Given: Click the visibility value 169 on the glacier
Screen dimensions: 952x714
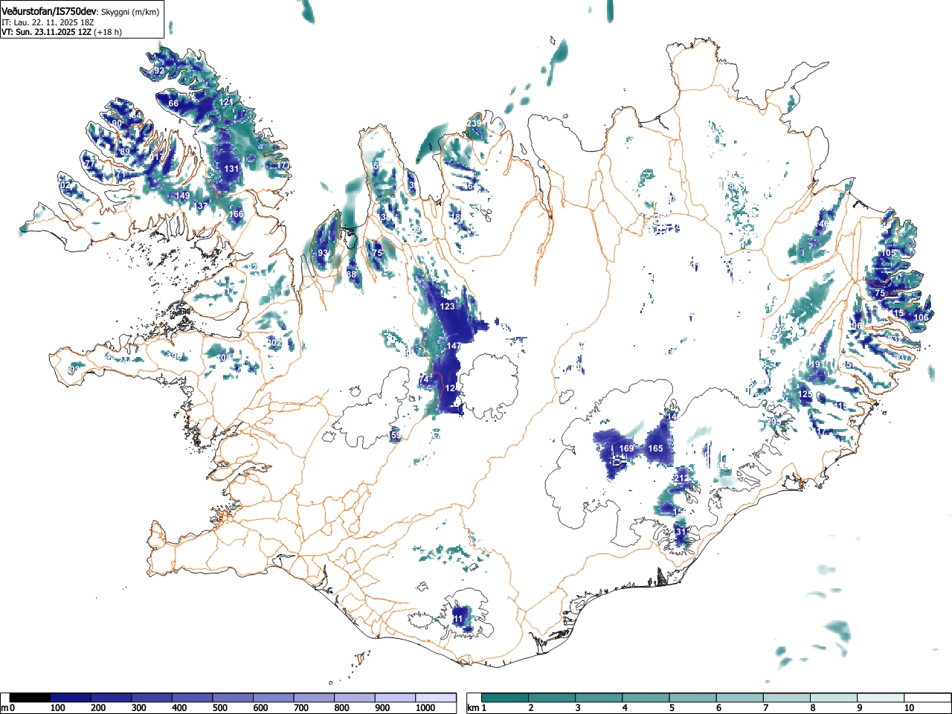Looking at the screenshot, I should click(627, 448).
